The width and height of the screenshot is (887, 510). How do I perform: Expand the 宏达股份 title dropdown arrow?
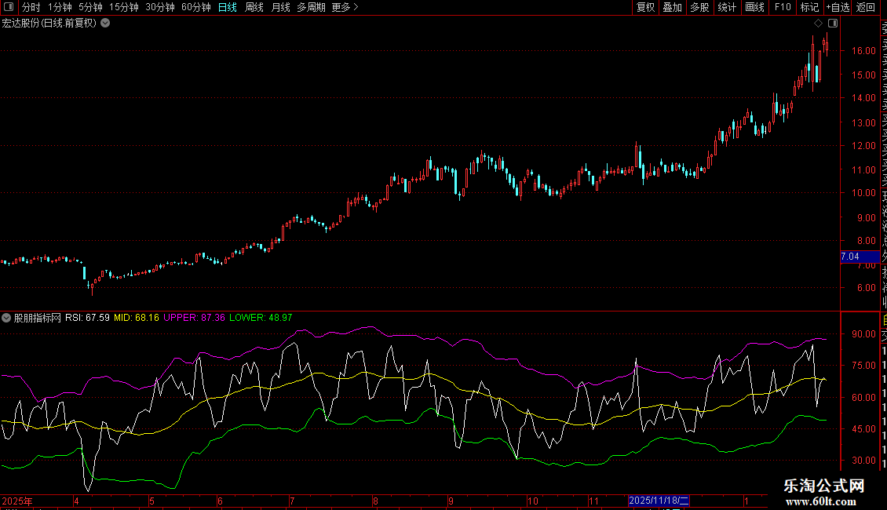click(105, 24)
